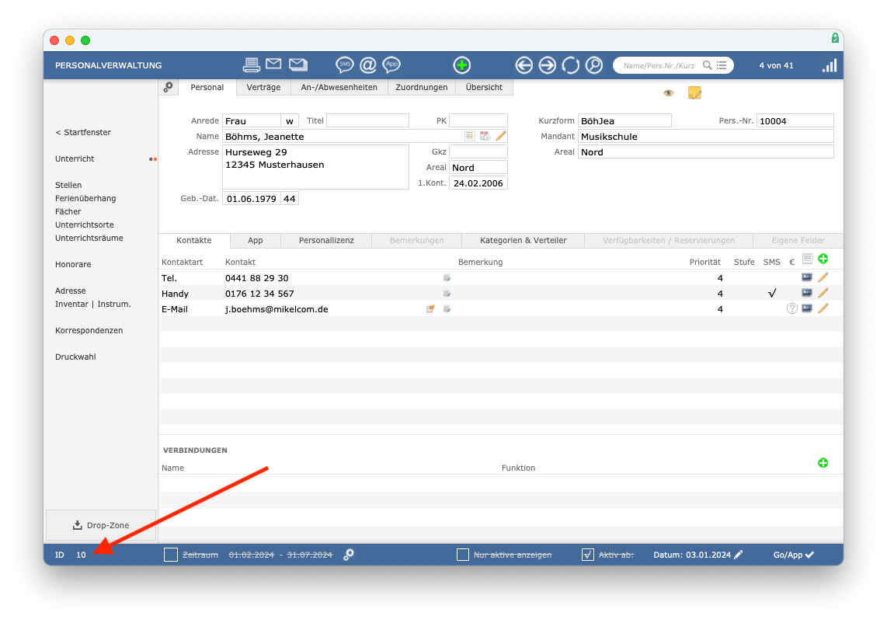Click the list icon beside contacts green plus
Screen dimensions: 887x623
point(807,259)
